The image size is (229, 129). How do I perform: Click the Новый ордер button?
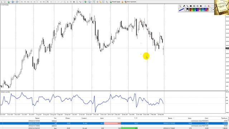point(115,2)
